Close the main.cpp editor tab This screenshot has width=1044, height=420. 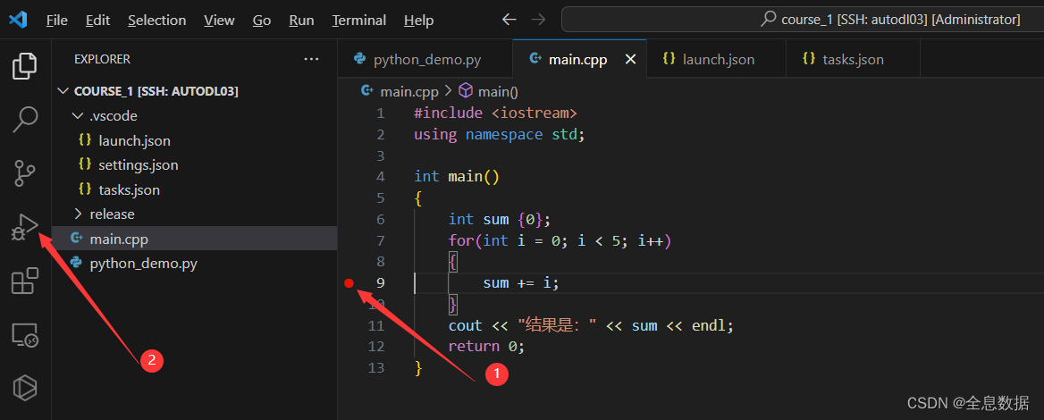coord(630,59)
